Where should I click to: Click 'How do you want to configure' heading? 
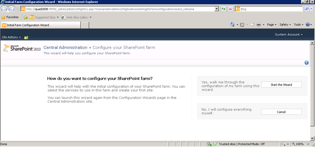(100, 78)
